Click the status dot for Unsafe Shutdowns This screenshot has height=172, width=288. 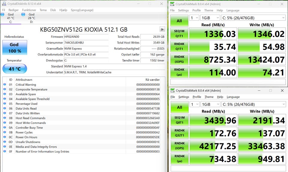pyautogui.click(x=5, y=142)
